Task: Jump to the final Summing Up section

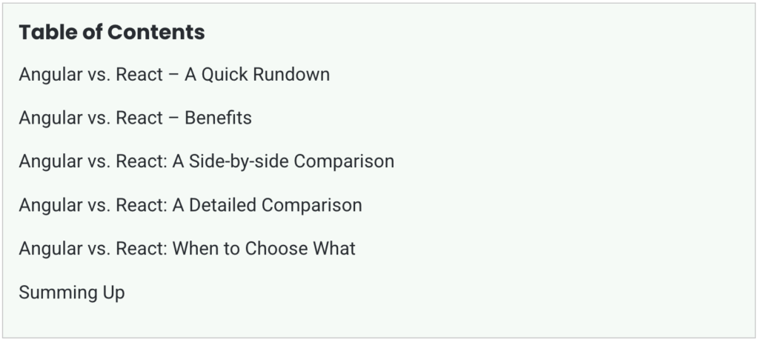Action: (x=72, y=292)
